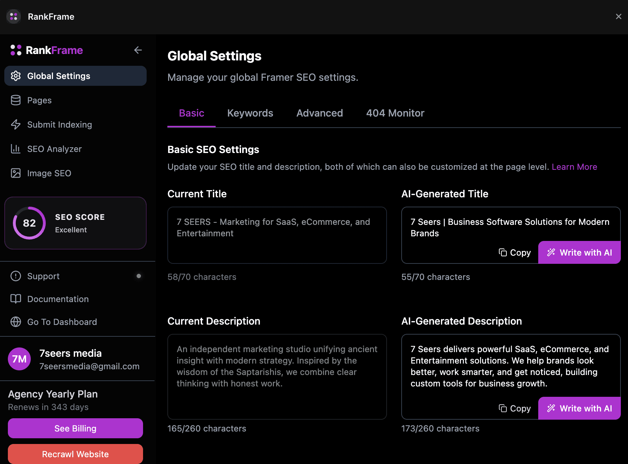Open Support
Screen dimensions: 628x464
[x=75, y=276]
